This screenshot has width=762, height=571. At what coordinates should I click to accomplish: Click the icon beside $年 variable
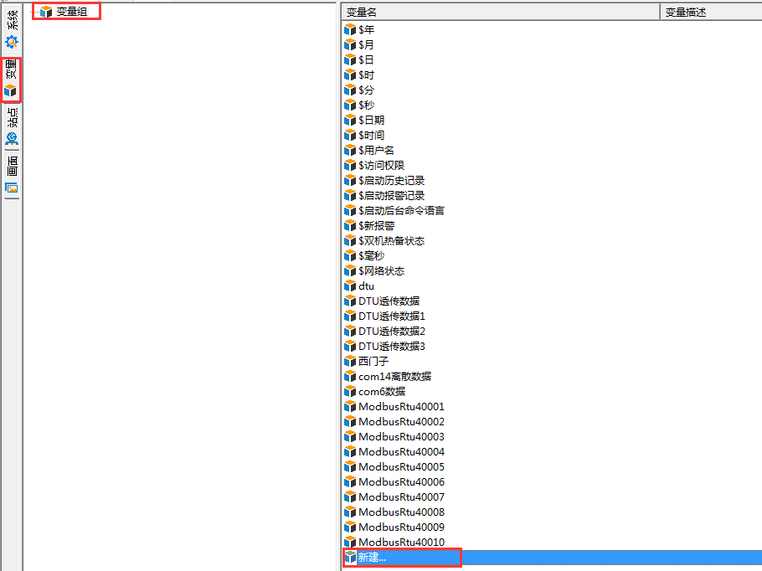[350, 30]
